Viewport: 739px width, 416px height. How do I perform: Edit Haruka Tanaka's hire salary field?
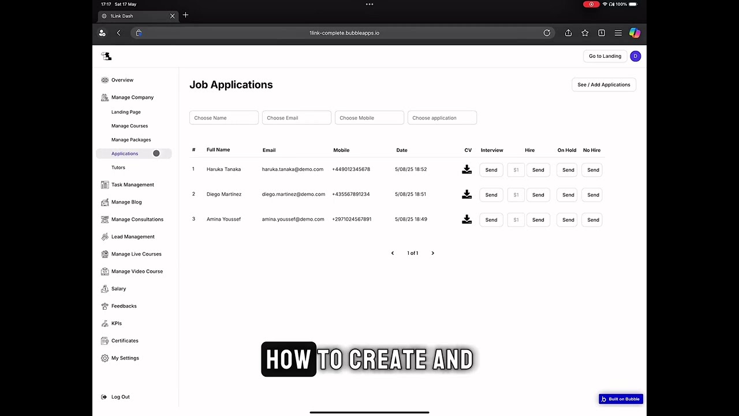[516, 170]
